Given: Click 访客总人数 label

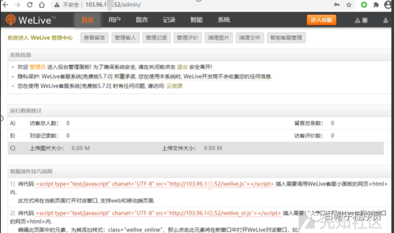Looking at the screenshot, I should [x=44, y=123].
